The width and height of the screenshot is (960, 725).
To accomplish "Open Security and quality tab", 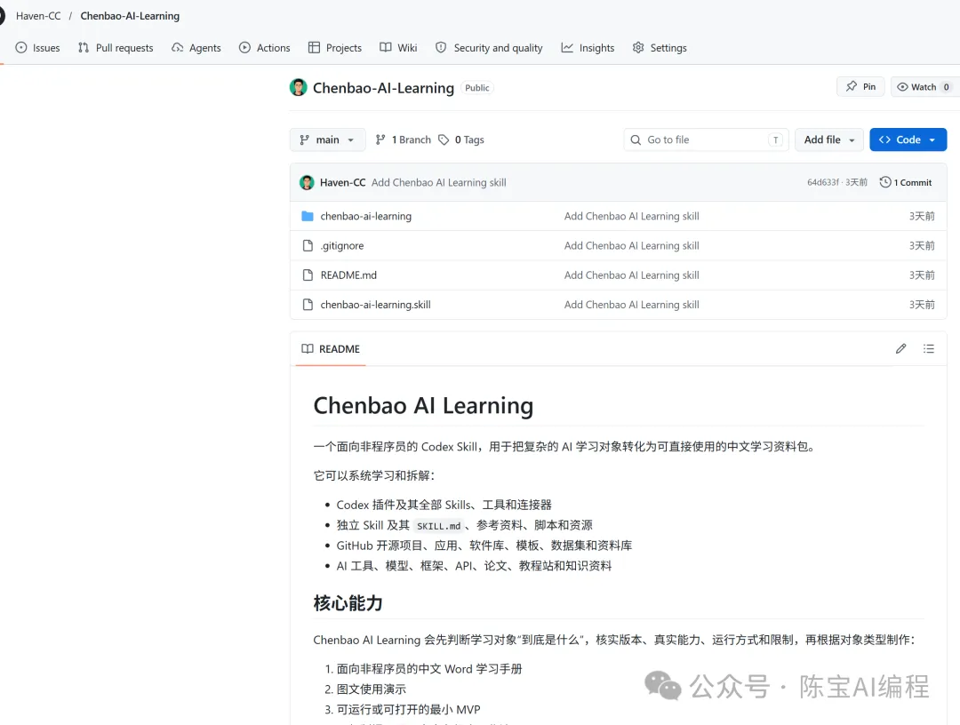I will [x=489, y=48].
